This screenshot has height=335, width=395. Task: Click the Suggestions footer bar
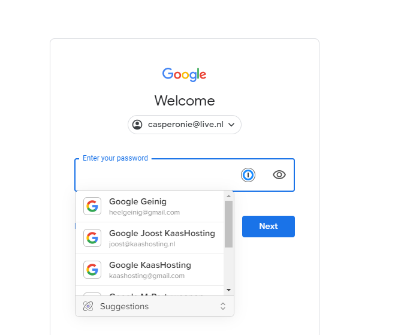point(155,306)
